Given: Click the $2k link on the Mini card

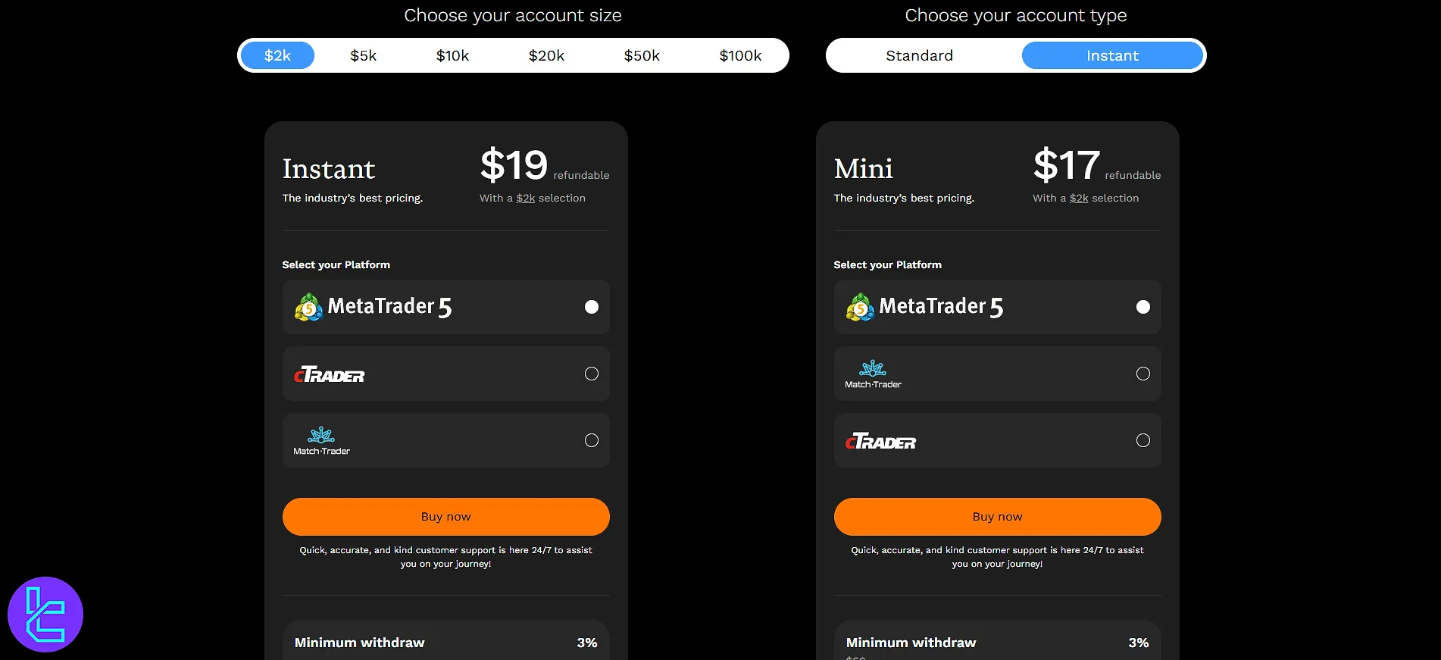Looking at the screenshot, I should click(1079, 198).
